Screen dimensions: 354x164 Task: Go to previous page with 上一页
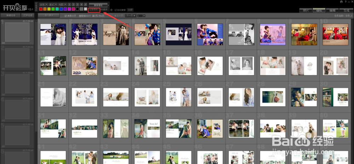coord(119,16)
